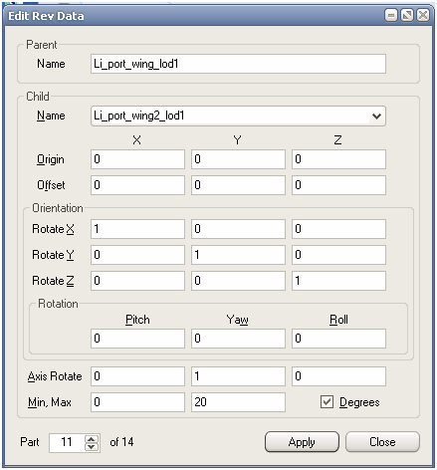Click the Offset Z input field

coord(338,185)
